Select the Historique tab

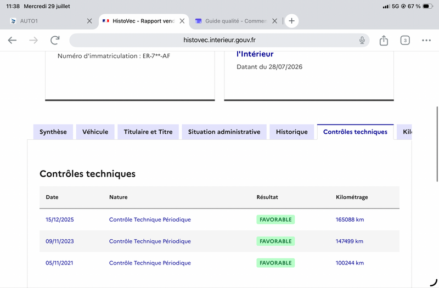292,132
